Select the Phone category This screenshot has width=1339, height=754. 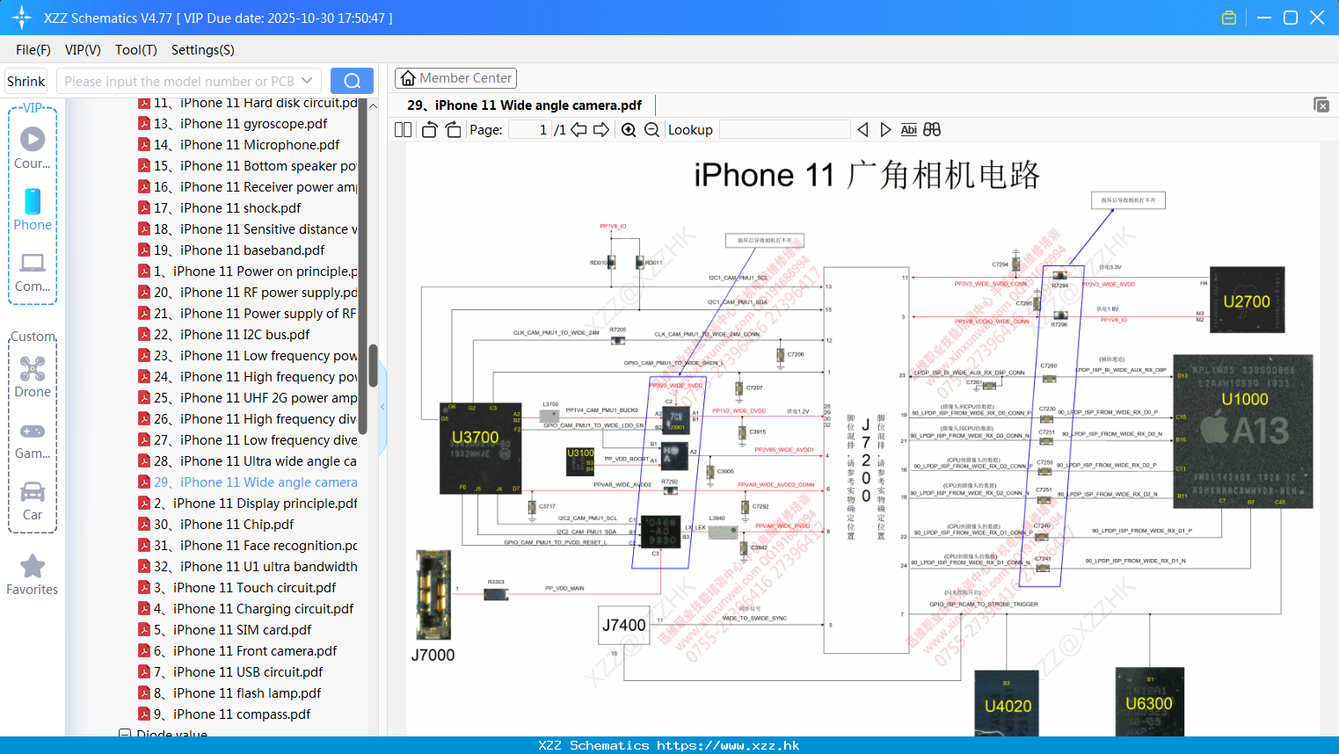(33, 209)
